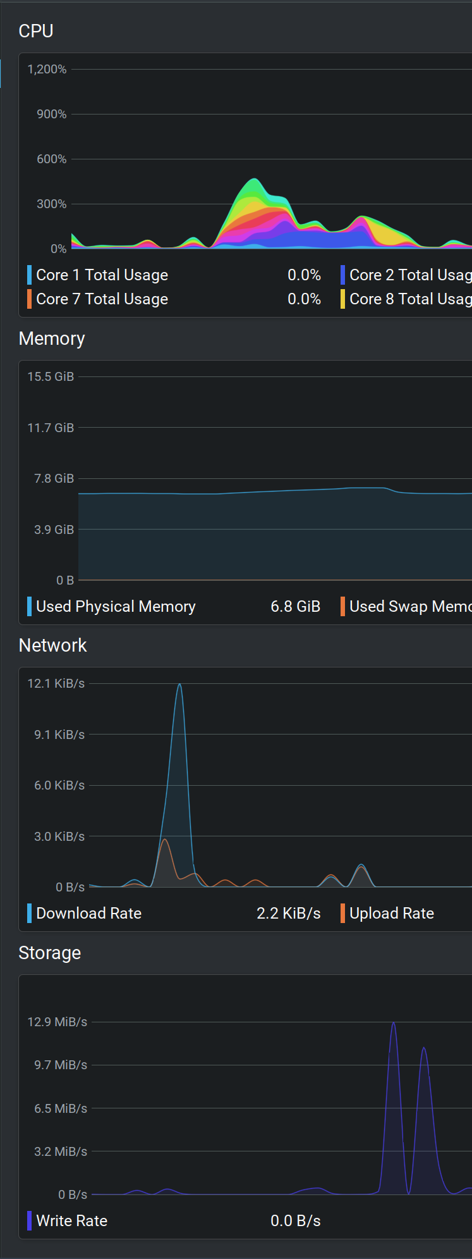The height and width of the screenshot is (1259, 472).
Task: Select the Download Rate legend label
Action: coord(89,914)
